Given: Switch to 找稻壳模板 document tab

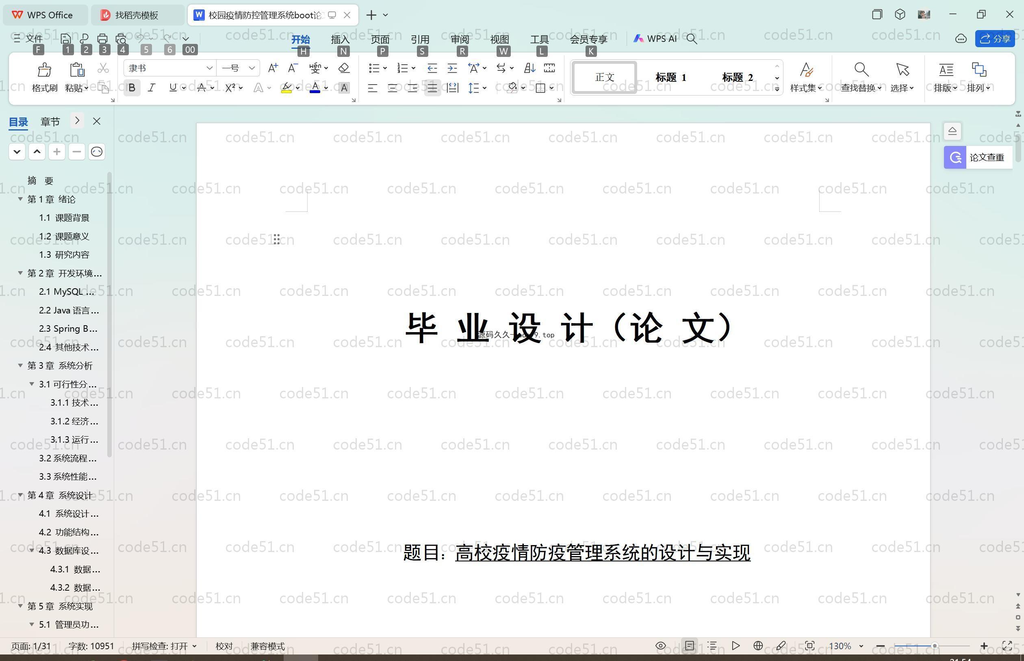Looking at the screenshot, I should point(137,15).
